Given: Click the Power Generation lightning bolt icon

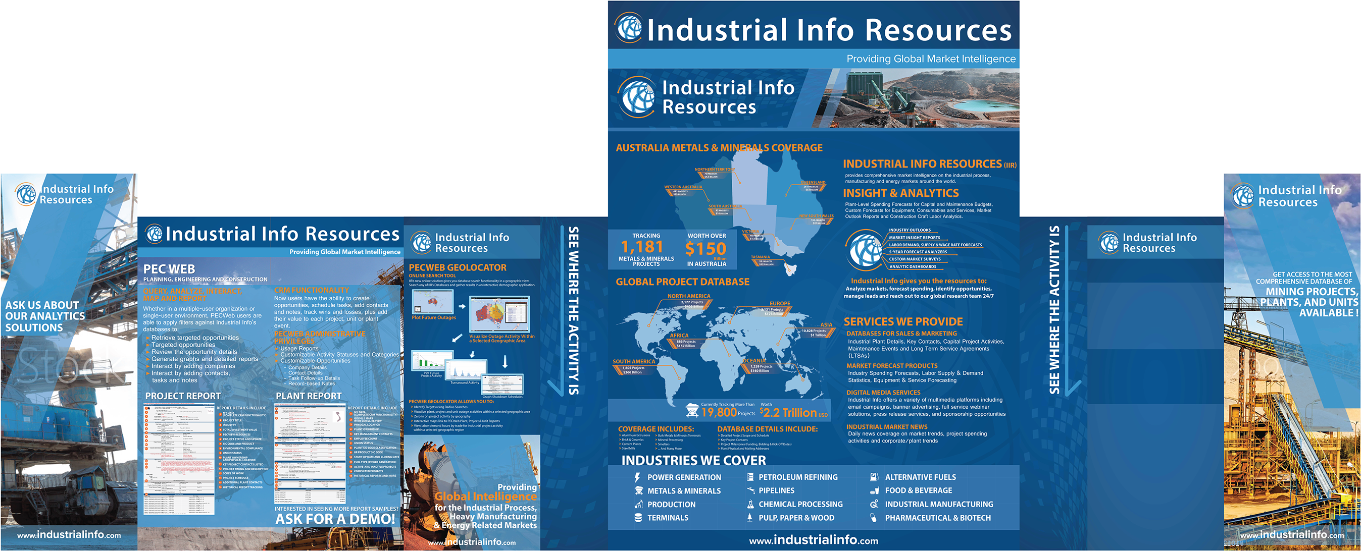Looking at the screenshot, I should [x=638, y=477].
